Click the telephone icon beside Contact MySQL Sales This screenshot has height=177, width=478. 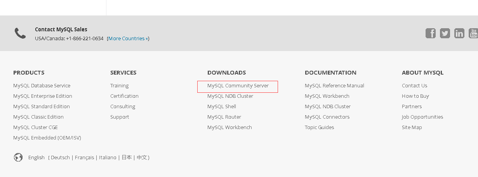20,33
